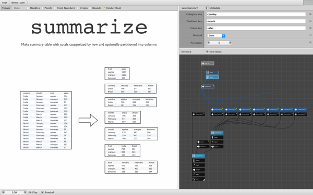
Task: Select the colorize1 node below arrow node
Action: click(x=203, y=147)
